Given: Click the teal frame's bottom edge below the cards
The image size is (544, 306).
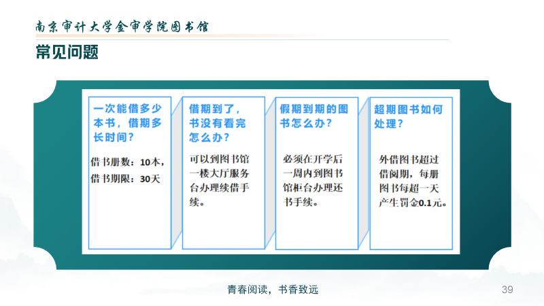Looking at the screenshot, I should pyautogui.click(x=272, y=262).
